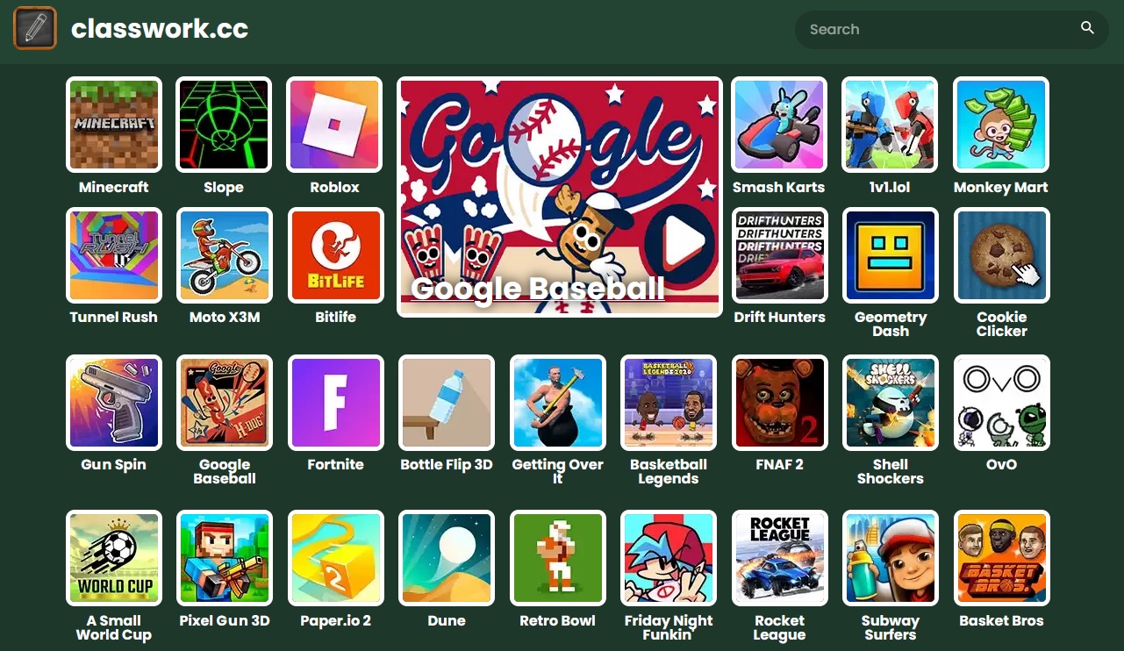
Task: Click the Slope text label
Action: tap(224, 187)
